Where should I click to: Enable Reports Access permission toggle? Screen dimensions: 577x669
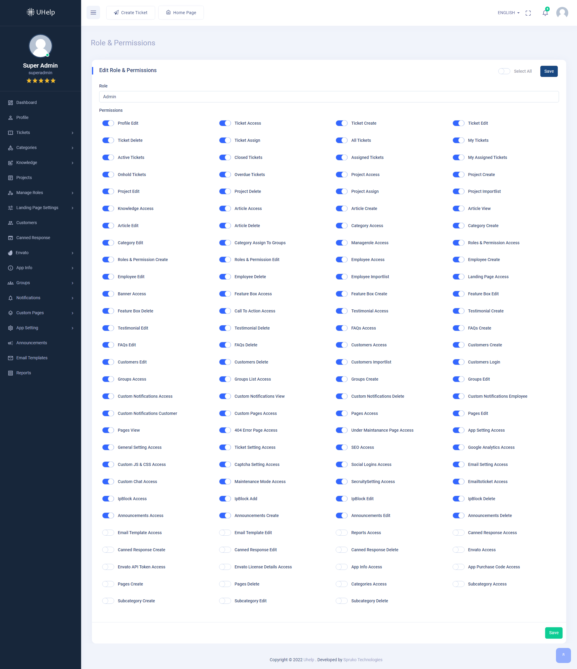point(341,533)
